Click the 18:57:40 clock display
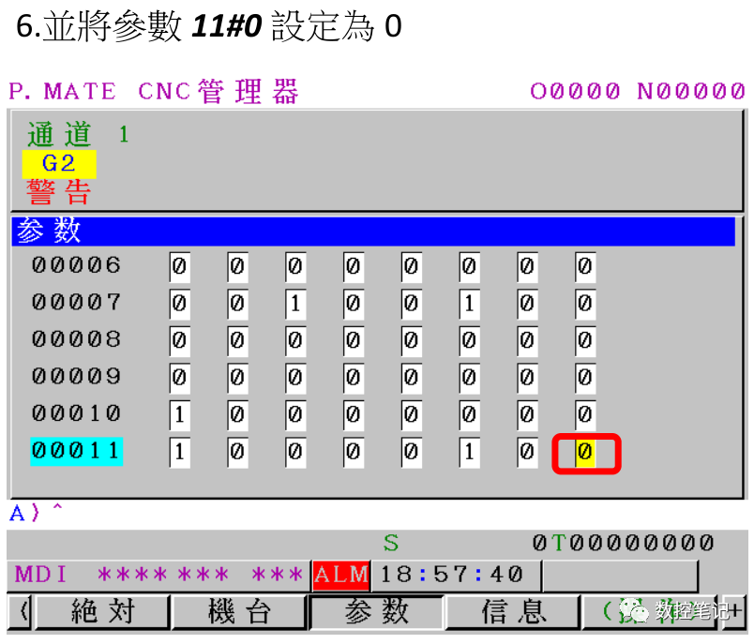The height and width of the screenshot is (644, 754). 452,575
